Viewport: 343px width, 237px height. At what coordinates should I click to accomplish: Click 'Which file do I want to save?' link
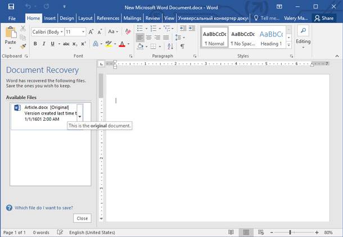coord(44,208)
